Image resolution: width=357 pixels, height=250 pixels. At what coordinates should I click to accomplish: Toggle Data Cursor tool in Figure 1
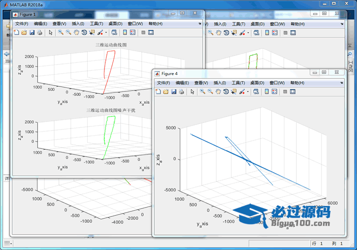[x=92, y=32]
